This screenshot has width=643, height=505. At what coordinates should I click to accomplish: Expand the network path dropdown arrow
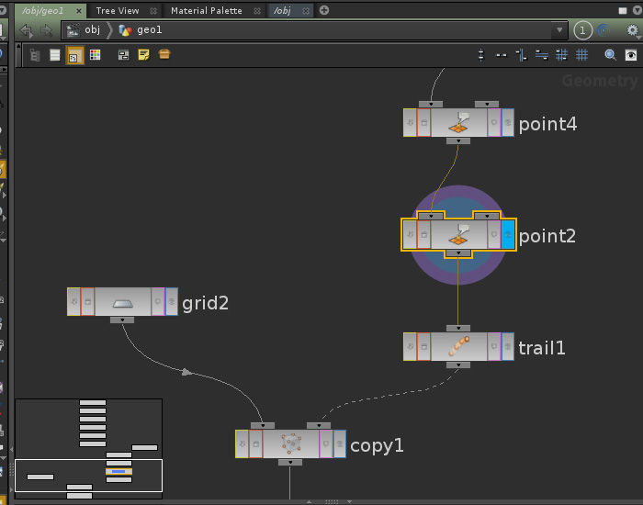[x=559, y=30]
